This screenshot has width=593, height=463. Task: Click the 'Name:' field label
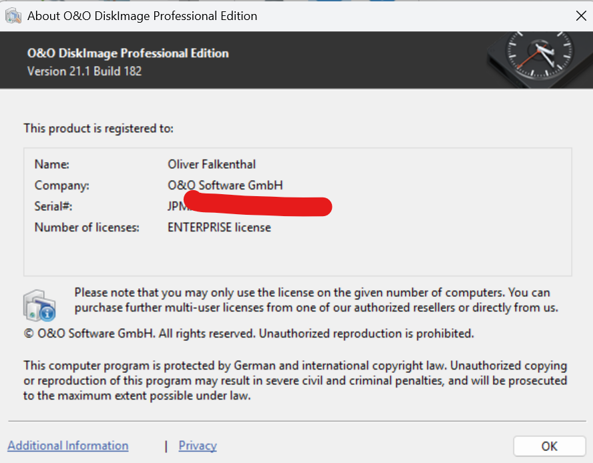pyautogui.click(x=52, y=164)
